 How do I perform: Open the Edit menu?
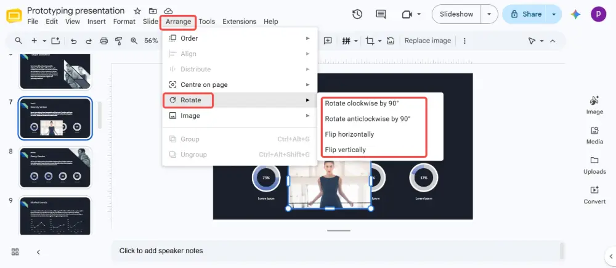point(52,22)
